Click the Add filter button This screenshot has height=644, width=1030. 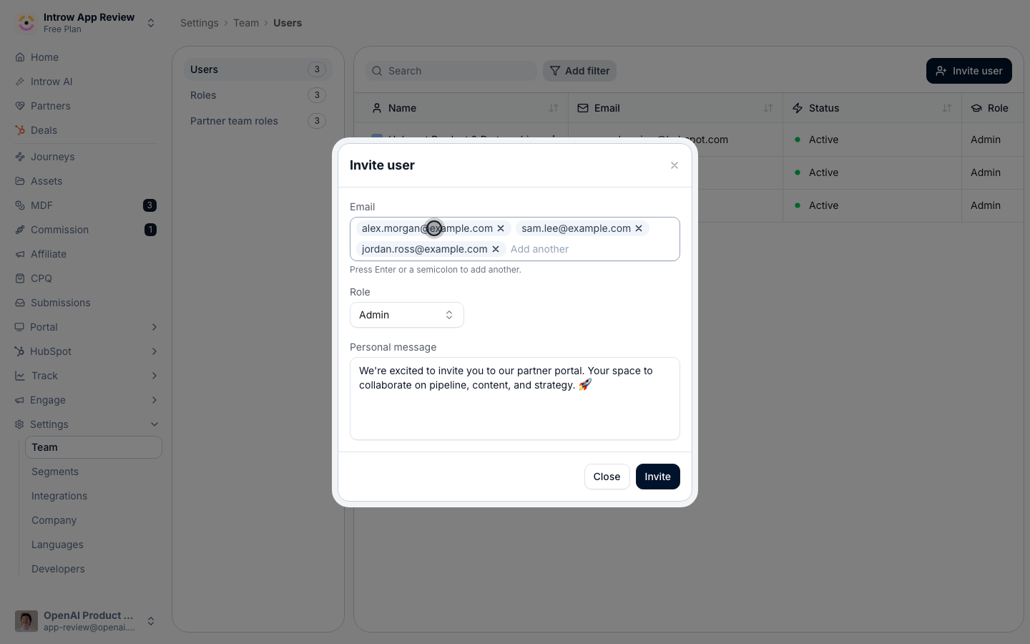[x=579, y=71]
